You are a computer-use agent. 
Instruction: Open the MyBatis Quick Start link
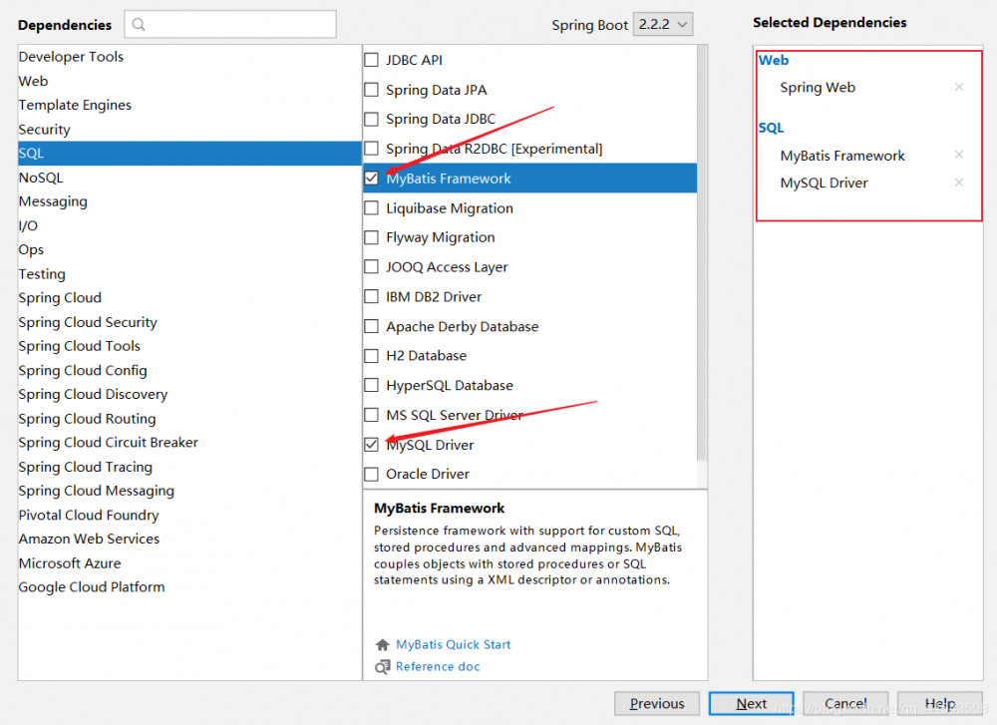[454, 645]
